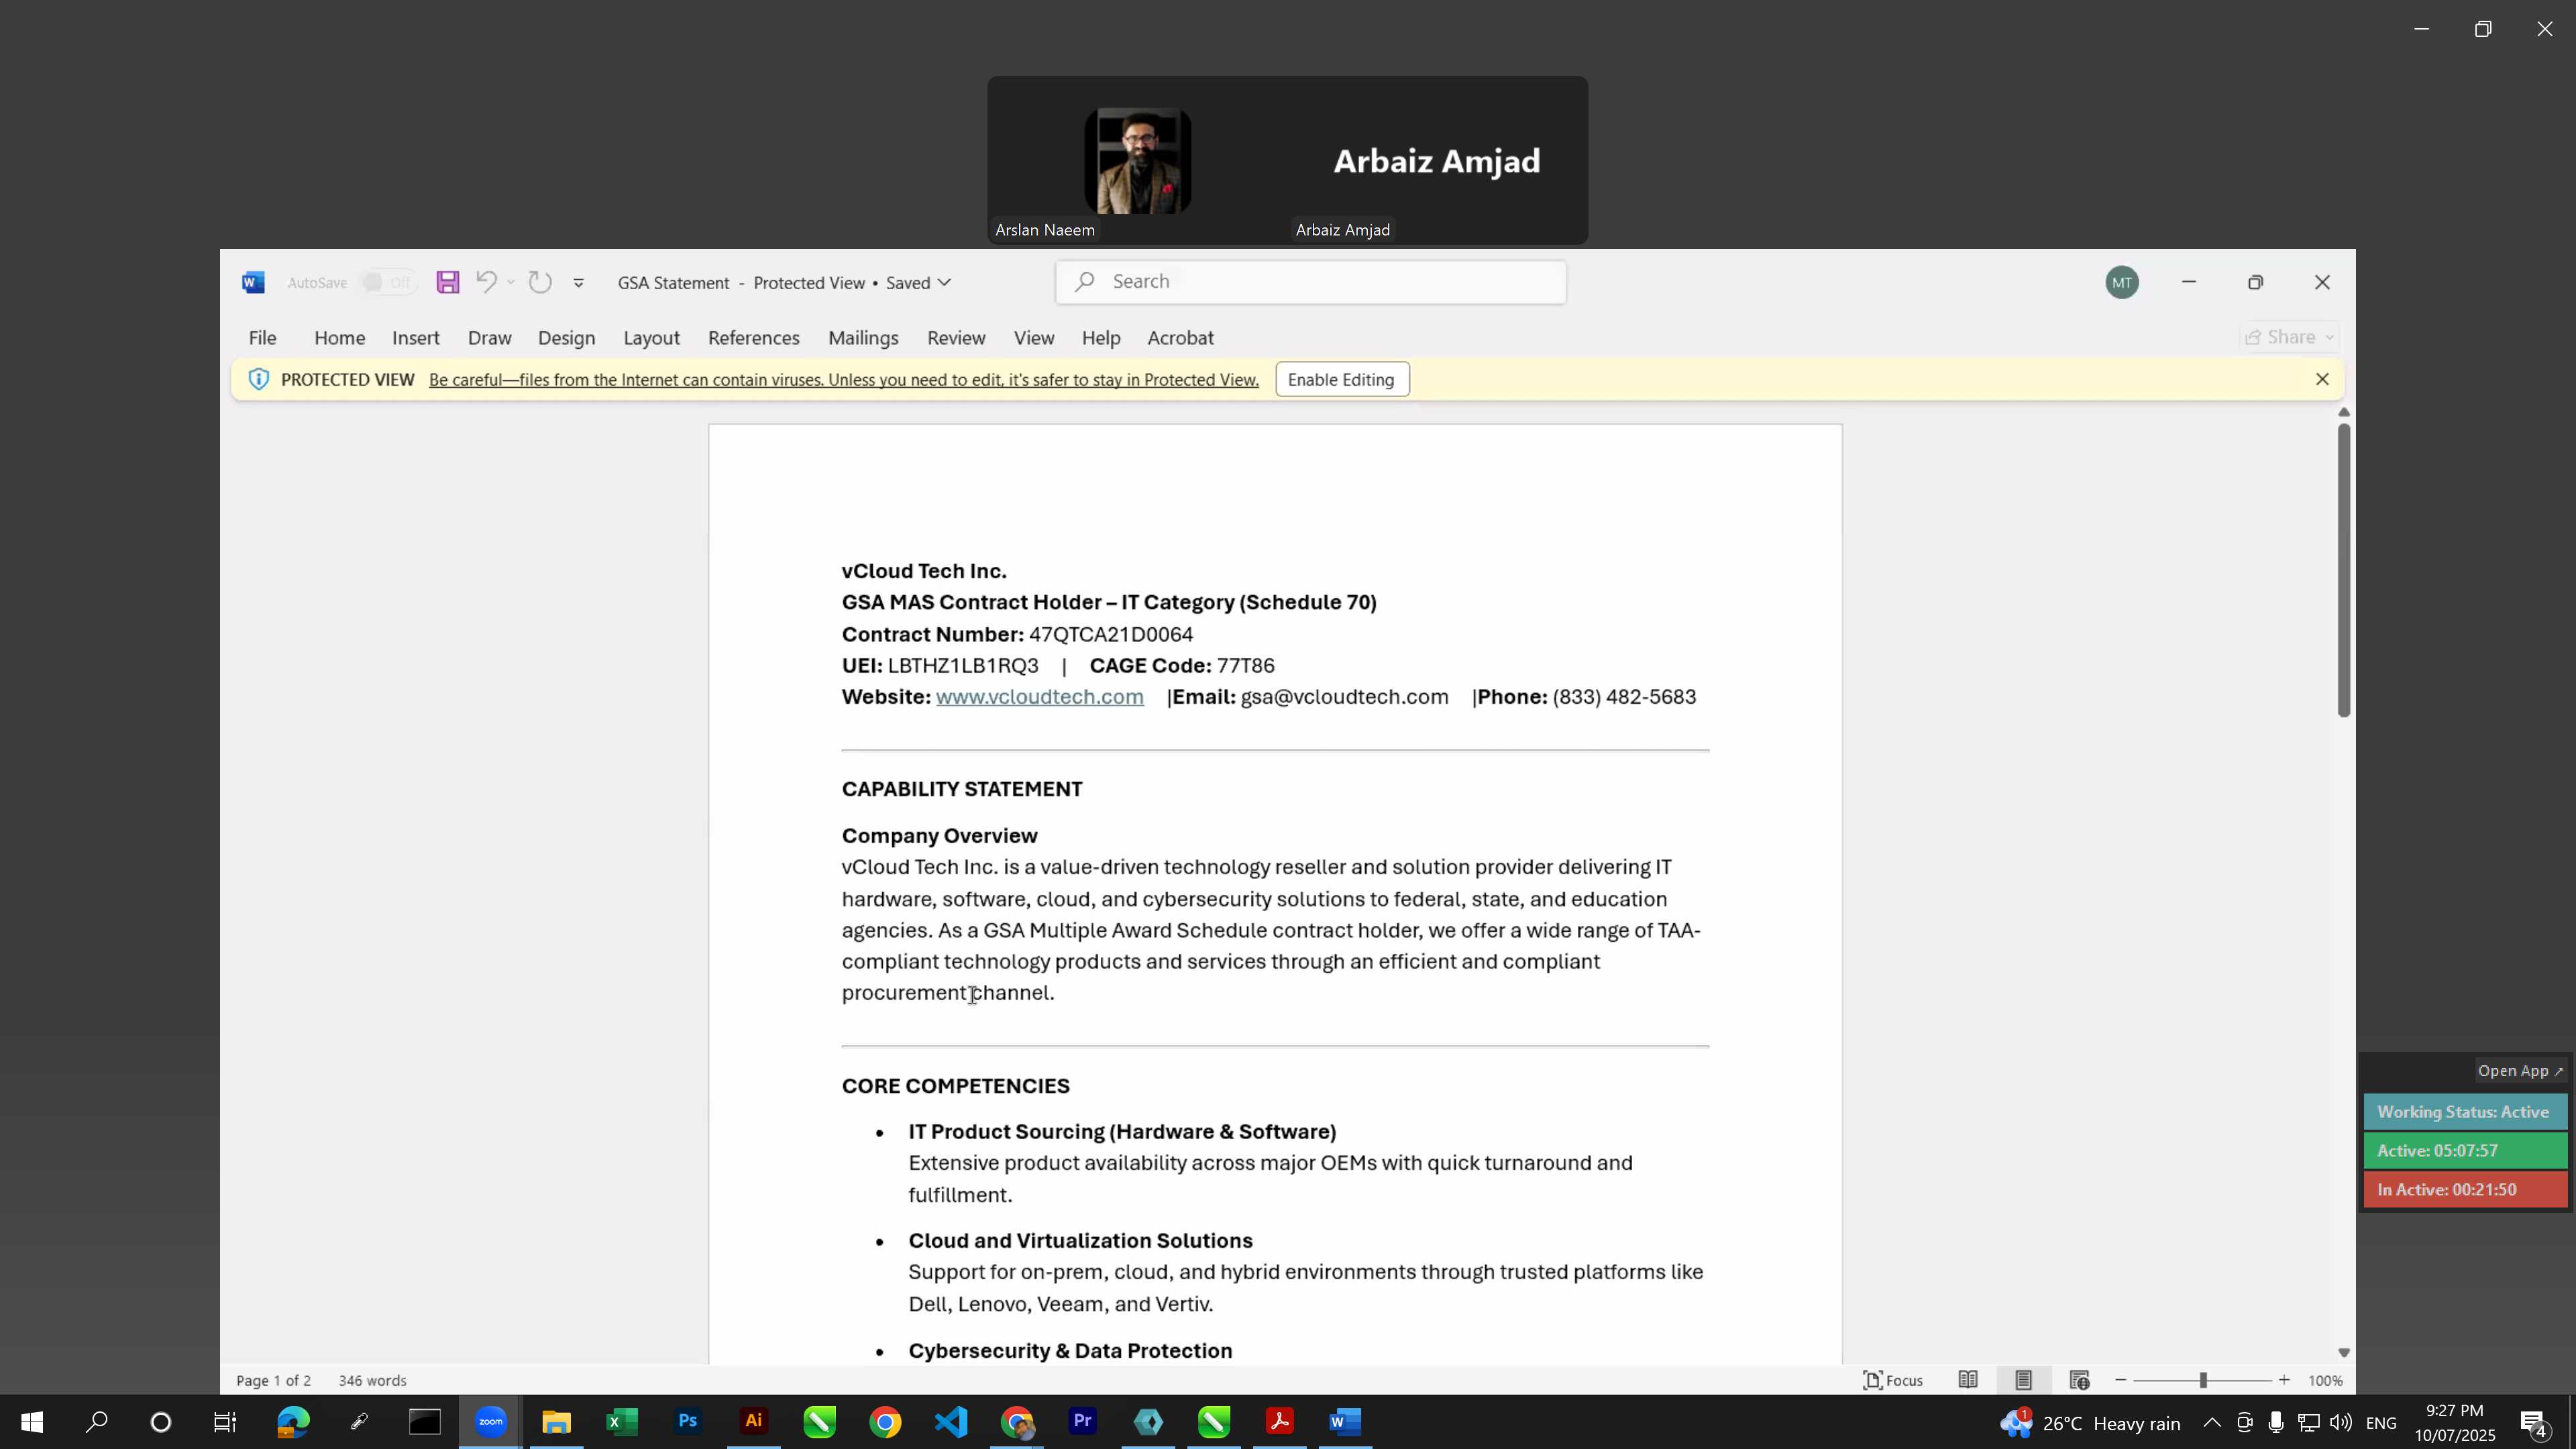The height and width of the screenshot is (1449, 2576).
Task: Open Visual Studio Code from taskbar
Action: pyautogui.click(x=951, y=1422)
